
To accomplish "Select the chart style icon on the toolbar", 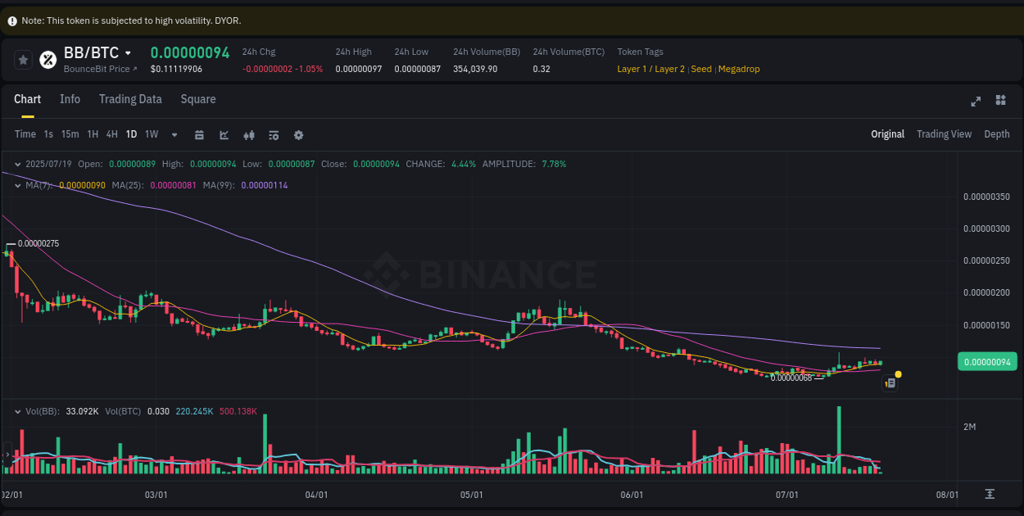I will [x=224, y=134].
